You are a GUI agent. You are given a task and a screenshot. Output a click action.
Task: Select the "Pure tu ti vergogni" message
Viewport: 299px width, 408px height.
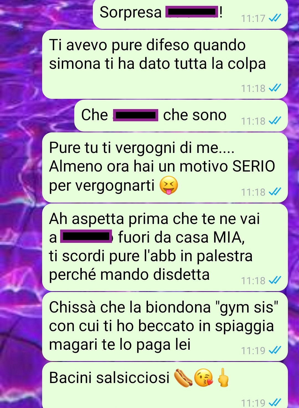click(165, 167)
